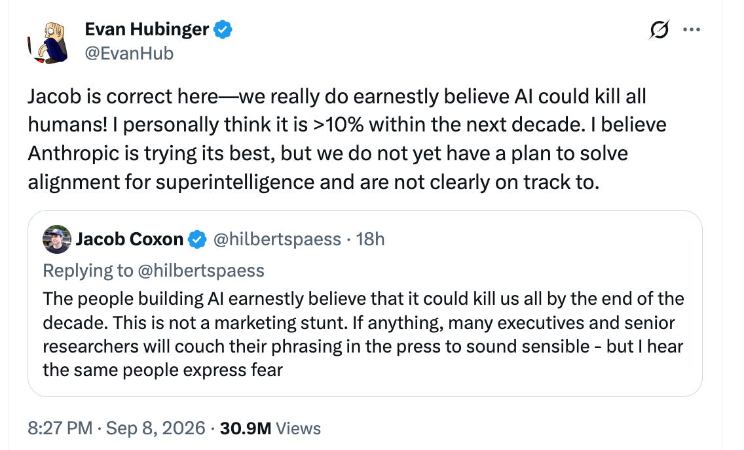The width and height of the screenshot is (744, 450).
Task: Open the three-dot more options menu
Action: 692,30
